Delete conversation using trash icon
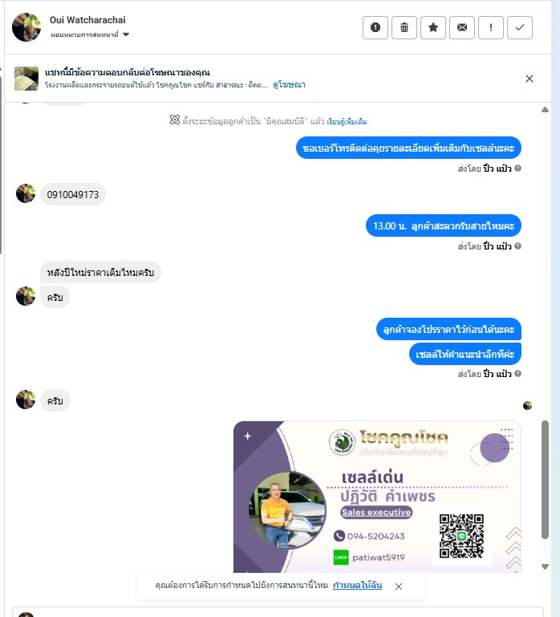 (404, 27)
